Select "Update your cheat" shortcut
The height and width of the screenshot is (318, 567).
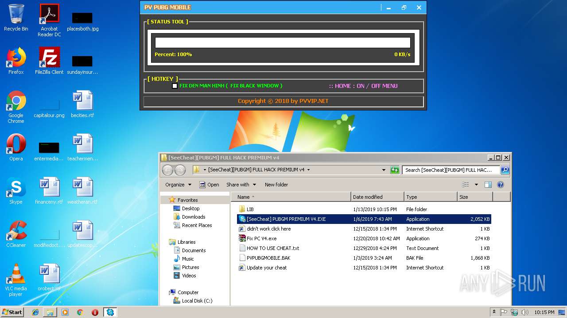[x=364, y=268]
